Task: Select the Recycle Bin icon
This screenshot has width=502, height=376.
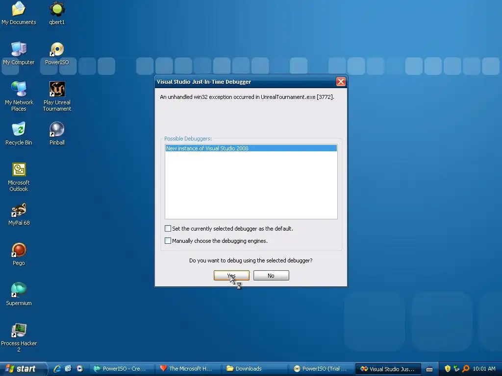Action: (x=19, y=133)
